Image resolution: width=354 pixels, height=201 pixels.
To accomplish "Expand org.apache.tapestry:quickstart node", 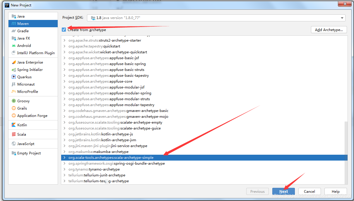I will [64, 46].
